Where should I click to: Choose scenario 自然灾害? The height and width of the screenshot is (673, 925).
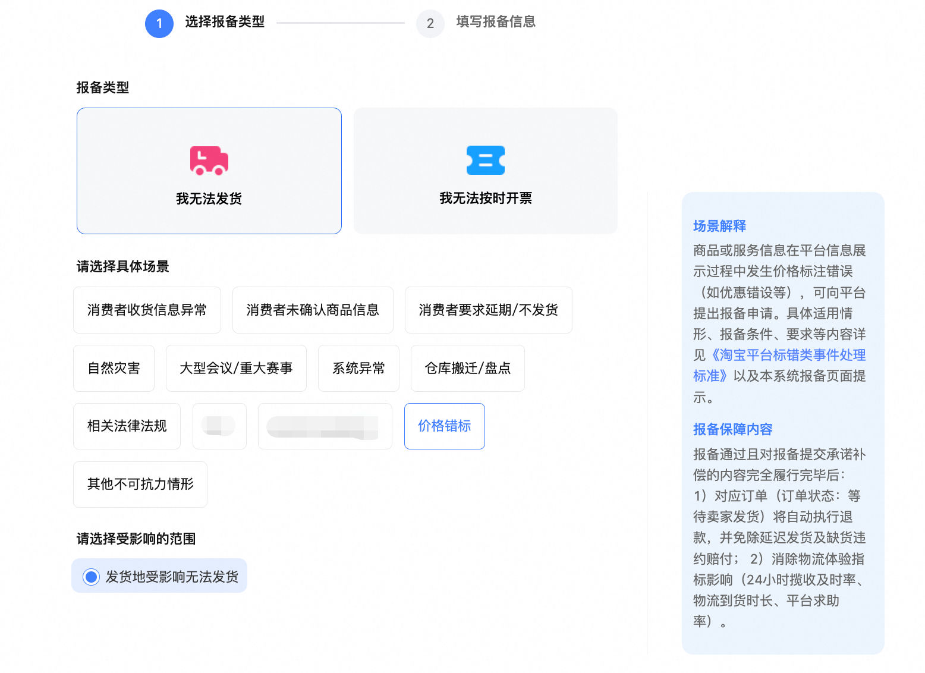point(114,368)
